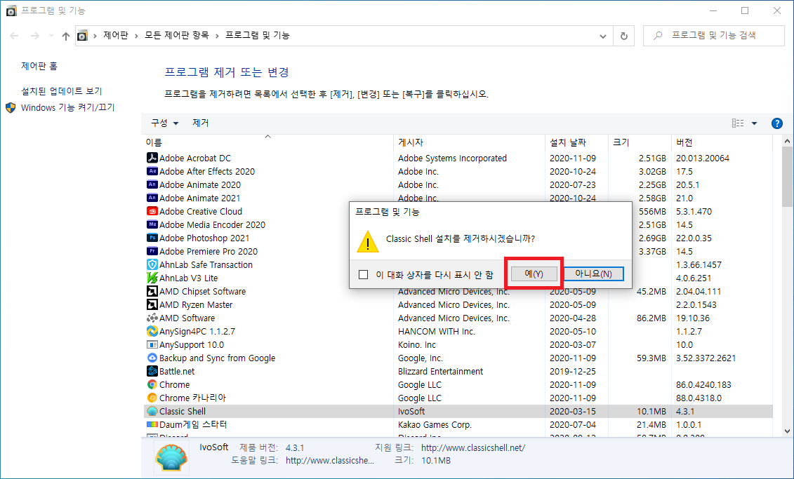This screenshot has width=794, height=479.
Task: Click the Adobe After Effects 2020 icon
Action: (152, 171)
